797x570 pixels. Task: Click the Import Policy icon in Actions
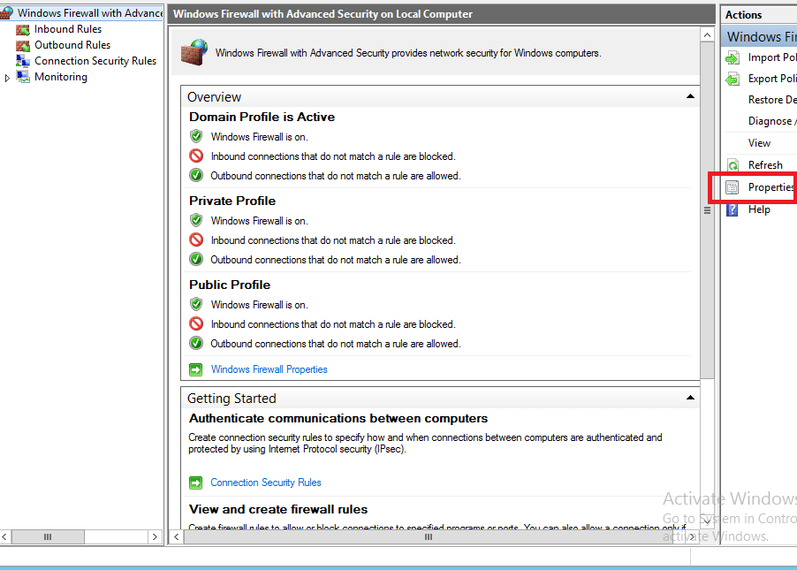pos(732,57)
